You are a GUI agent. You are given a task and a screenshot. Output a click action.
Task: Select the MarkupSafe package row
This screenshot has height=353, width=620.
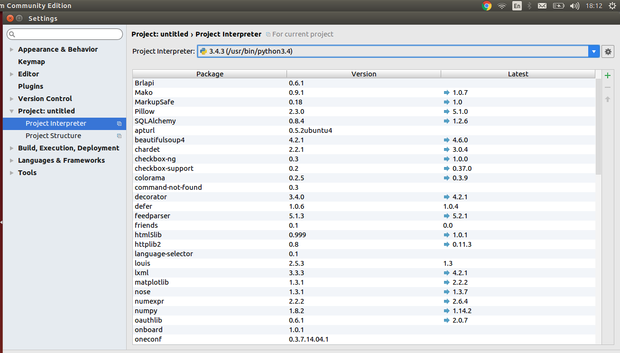coord(364,102)
